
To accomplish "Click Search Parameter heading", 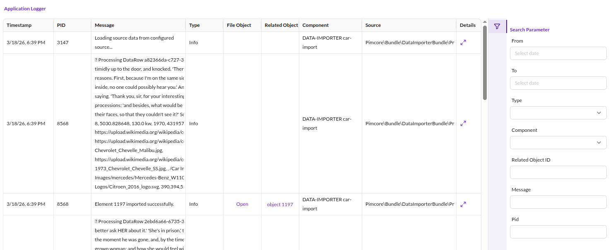I will [530, 30].
